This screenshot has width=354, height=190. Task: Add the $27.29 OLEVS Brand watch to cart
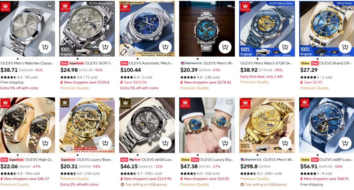tap(345, 47)
